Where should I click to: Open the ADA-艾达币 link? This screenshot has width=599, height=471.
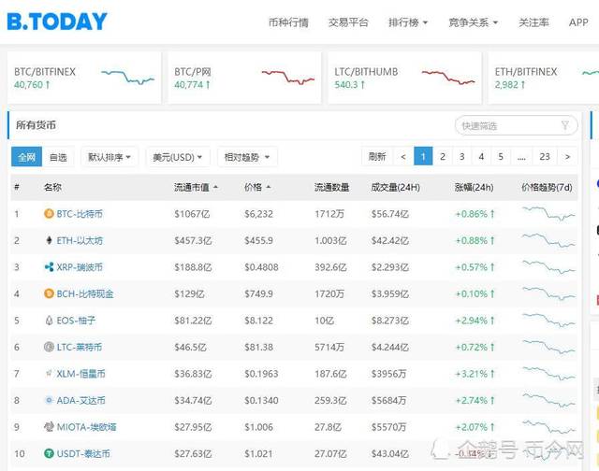(80, 400)
